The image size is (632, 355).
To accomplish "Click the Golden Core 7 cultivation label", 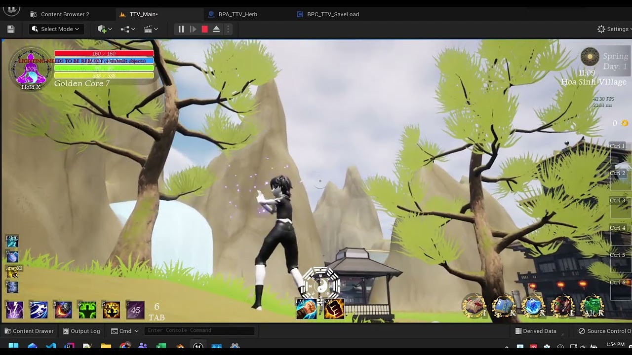I will pos(82,83).
